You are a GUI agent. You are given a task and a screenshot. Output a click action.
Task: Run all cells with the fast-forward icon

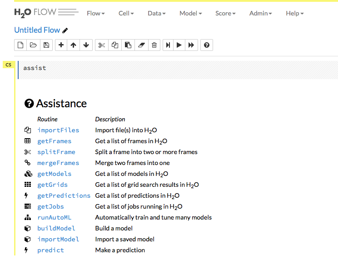click(x=191, y=45)
